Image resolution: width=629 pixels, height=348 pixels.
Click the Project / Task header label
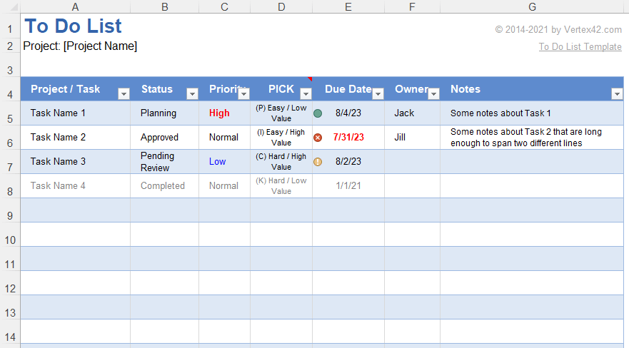[65, 89]
